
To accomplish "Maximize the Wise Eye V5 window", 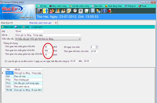I will click(x=148, y=2).
